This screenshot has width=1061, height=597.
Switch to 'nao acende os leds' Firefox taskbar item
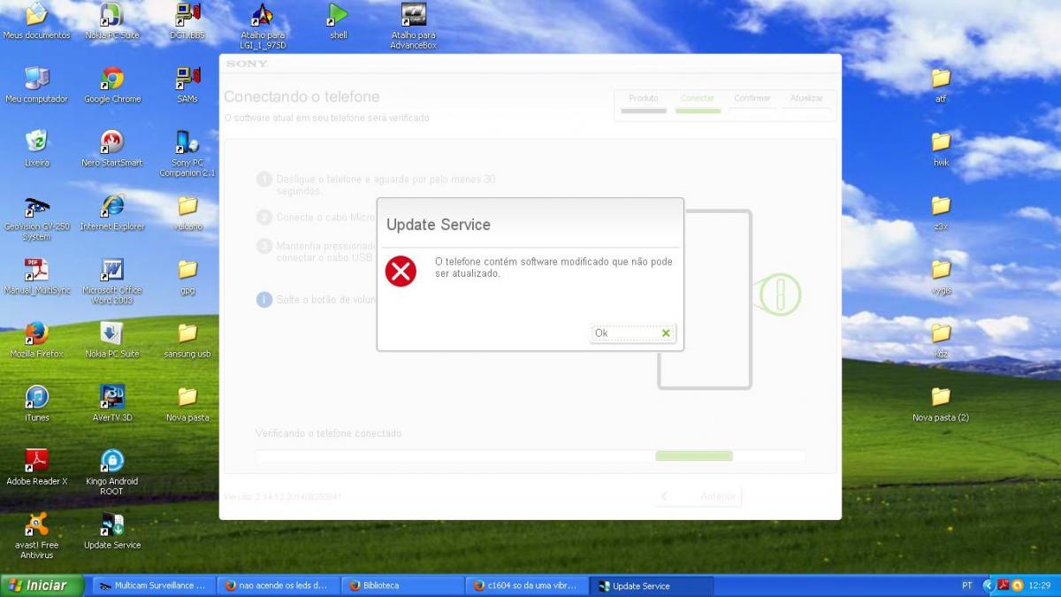[278, 586]
